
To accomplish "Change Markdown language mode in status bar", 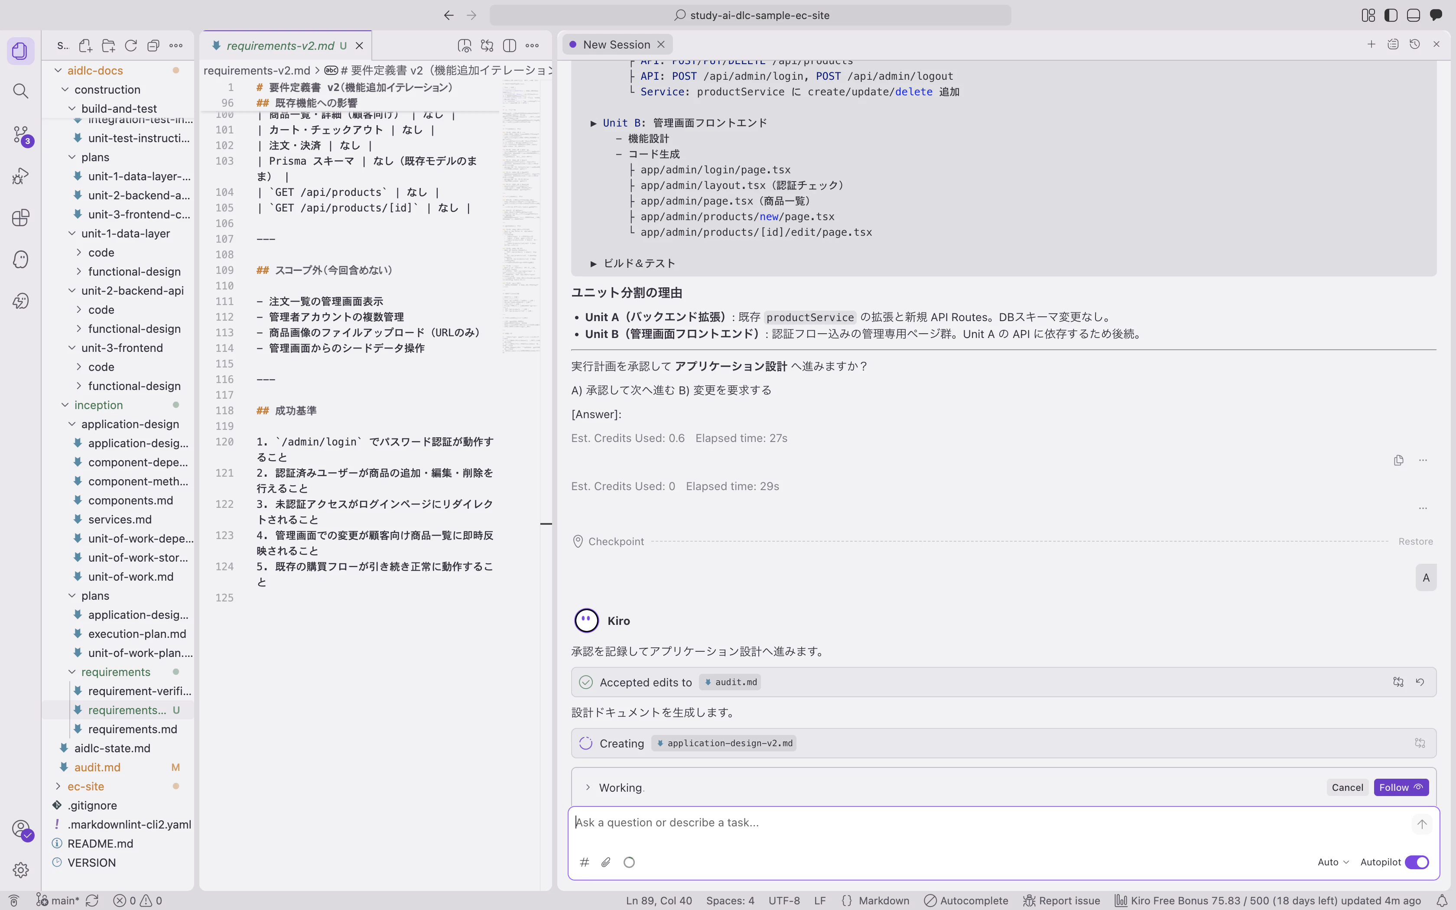I will [883, 901].
